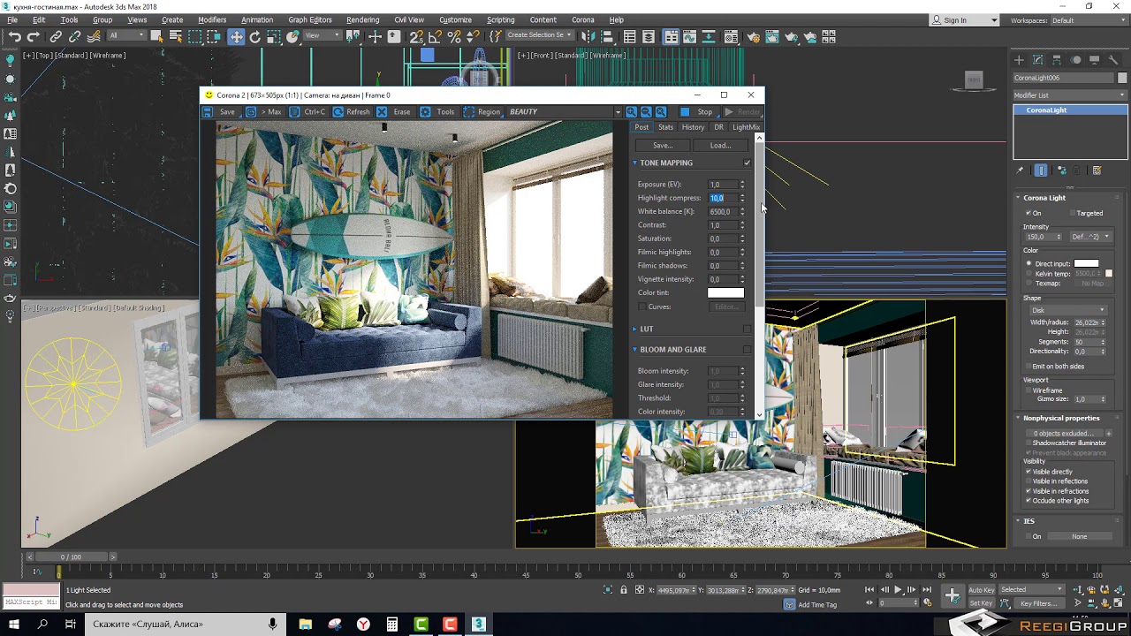This screenshot has height=636, width=1131.
Task: Open the Mirror tool
Action: pyautogui.click(x=588, y=36)
